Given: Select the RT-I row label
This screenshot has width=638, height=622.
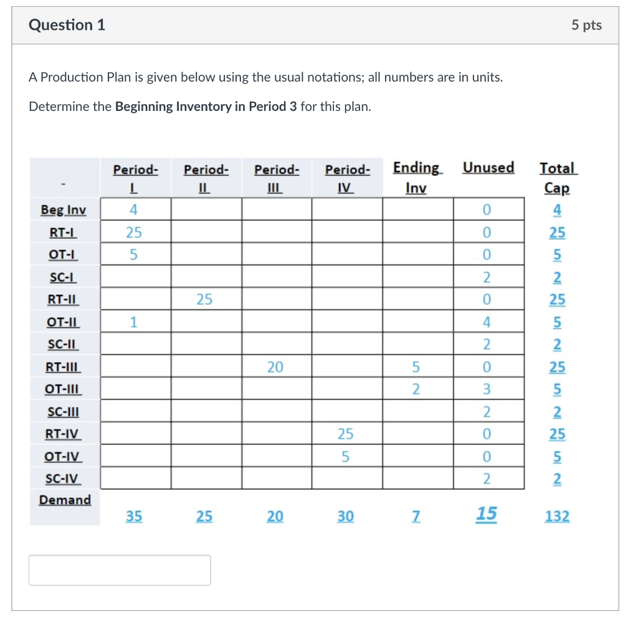Looking at the screenshot, I should point(64,231).
